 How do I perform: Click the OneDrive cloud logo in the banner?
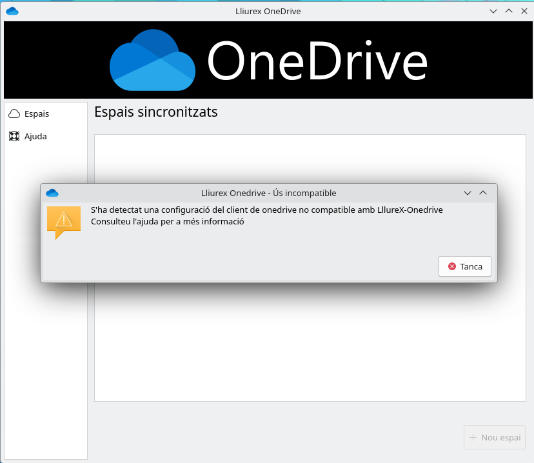pyautogui.click(x=153, y=60)
